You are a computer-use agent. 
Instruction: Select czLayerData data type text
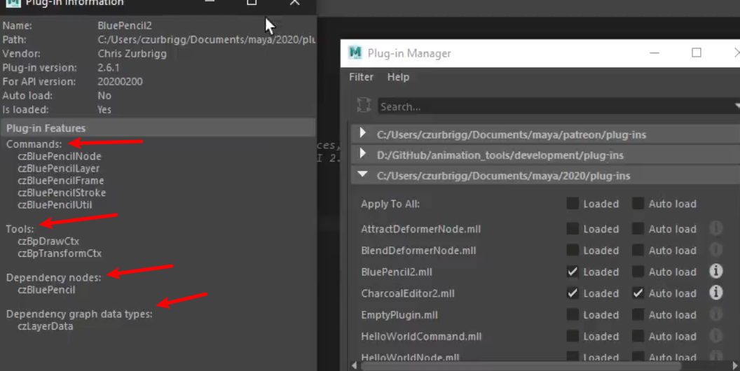[x=46, y=325]
